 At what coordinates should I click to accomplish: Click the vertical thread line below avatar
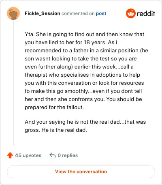coord(13,82)
